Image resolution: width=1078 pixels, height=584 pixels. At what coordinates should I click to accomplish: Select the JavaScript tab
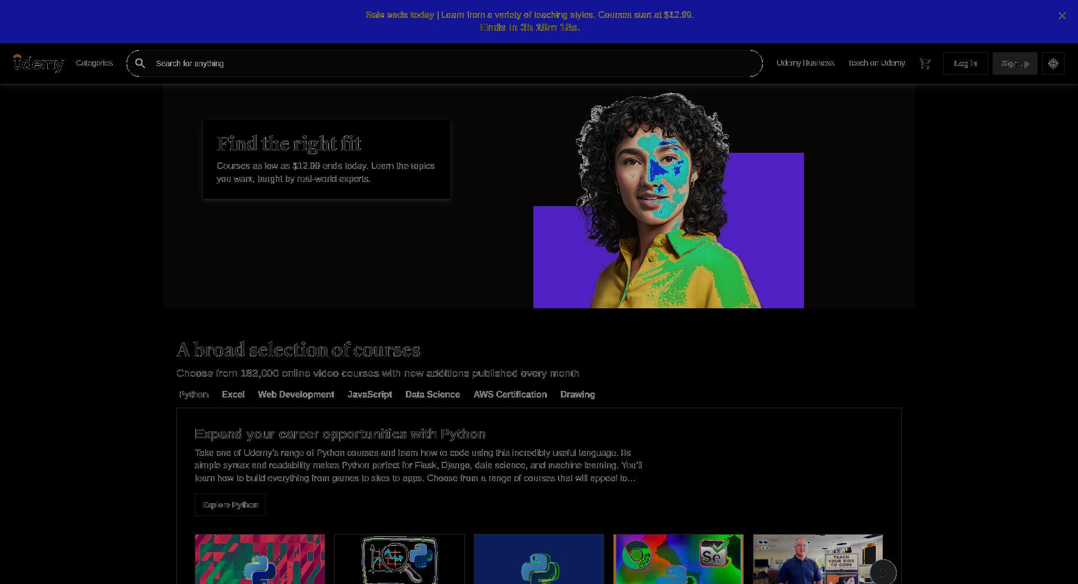pyautogui.click(x=369, y=394)
